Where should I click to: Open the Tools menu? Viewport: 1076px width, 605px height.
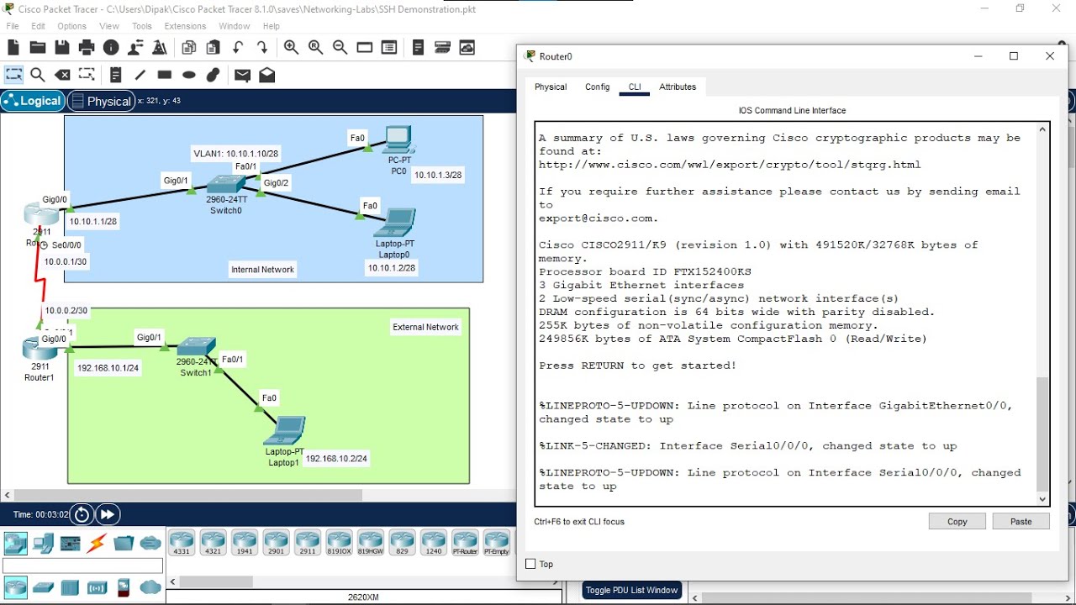(142, 26)
